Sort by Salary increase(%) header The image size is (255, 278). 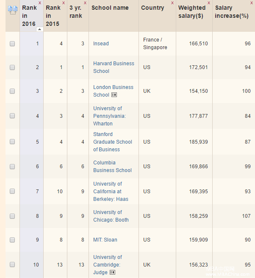(x=232, y=12)
